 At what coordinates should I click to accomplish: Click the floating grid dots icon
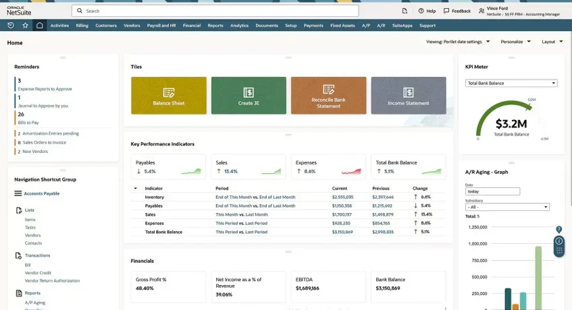click(558, 250)
